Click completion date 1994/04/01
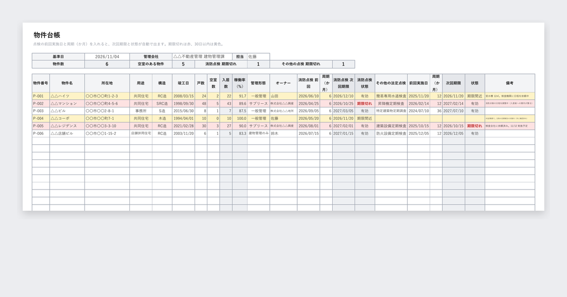 pos(183,118)
